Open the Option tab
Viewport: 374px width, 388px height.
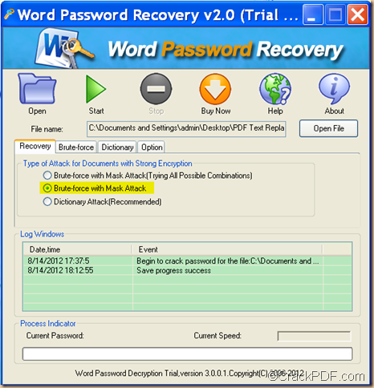152,148
